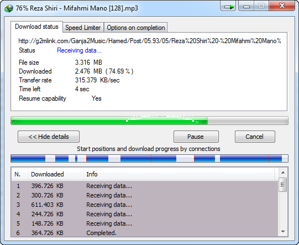The image size is (299, 245).
Task: Select connection row 1 with 396.726 KB
Action: (145, 186)
